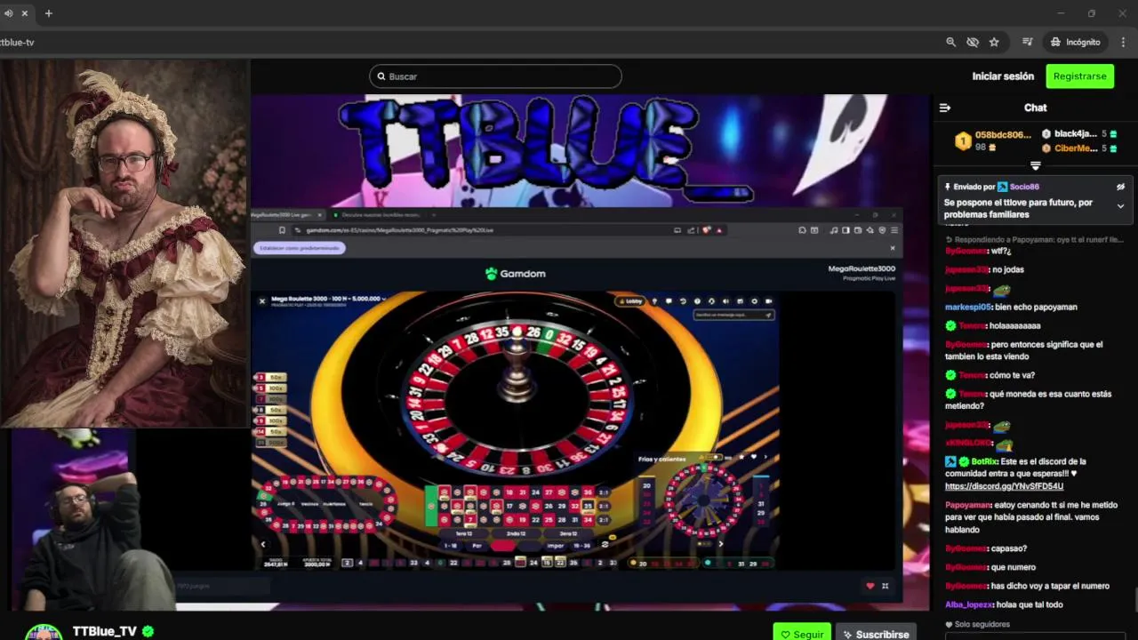Open the discord.gg/YNvSfFD54U link in chat
Viewport: 1138px width, 640px height.
pos(1004,486)
